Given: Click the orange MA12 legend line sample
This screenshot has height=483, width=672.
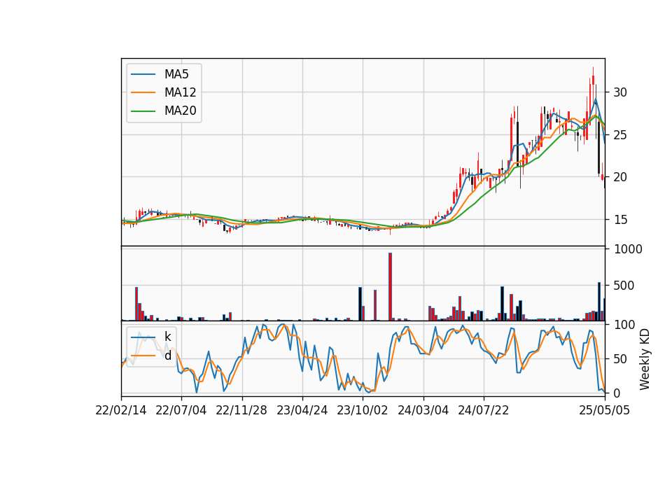Looking at the screenshot, I should tap(143, 92).
